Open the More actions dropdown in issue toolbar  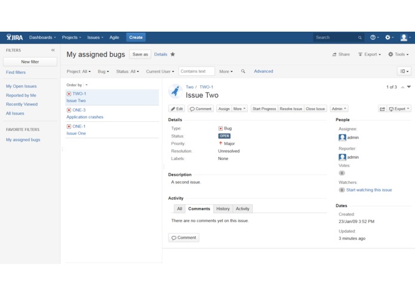coord(239,109)
